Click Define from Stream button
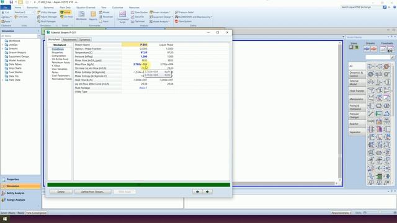397x223 pixels. pos(92,191)
